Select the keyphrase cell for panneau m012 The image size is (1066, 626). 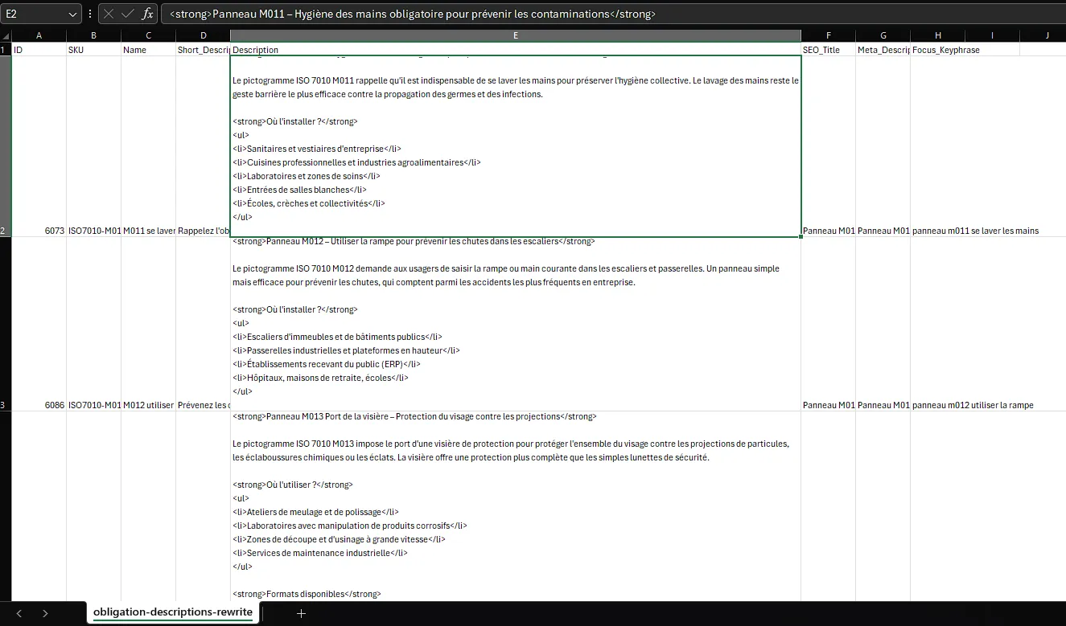[x=937, y=405]
